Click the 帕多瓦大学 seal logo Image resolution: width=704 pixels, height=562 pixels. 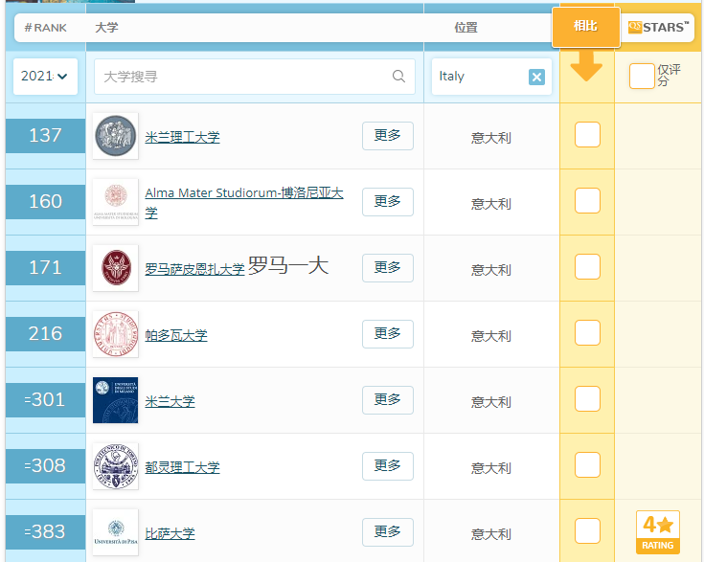(115, 334)
